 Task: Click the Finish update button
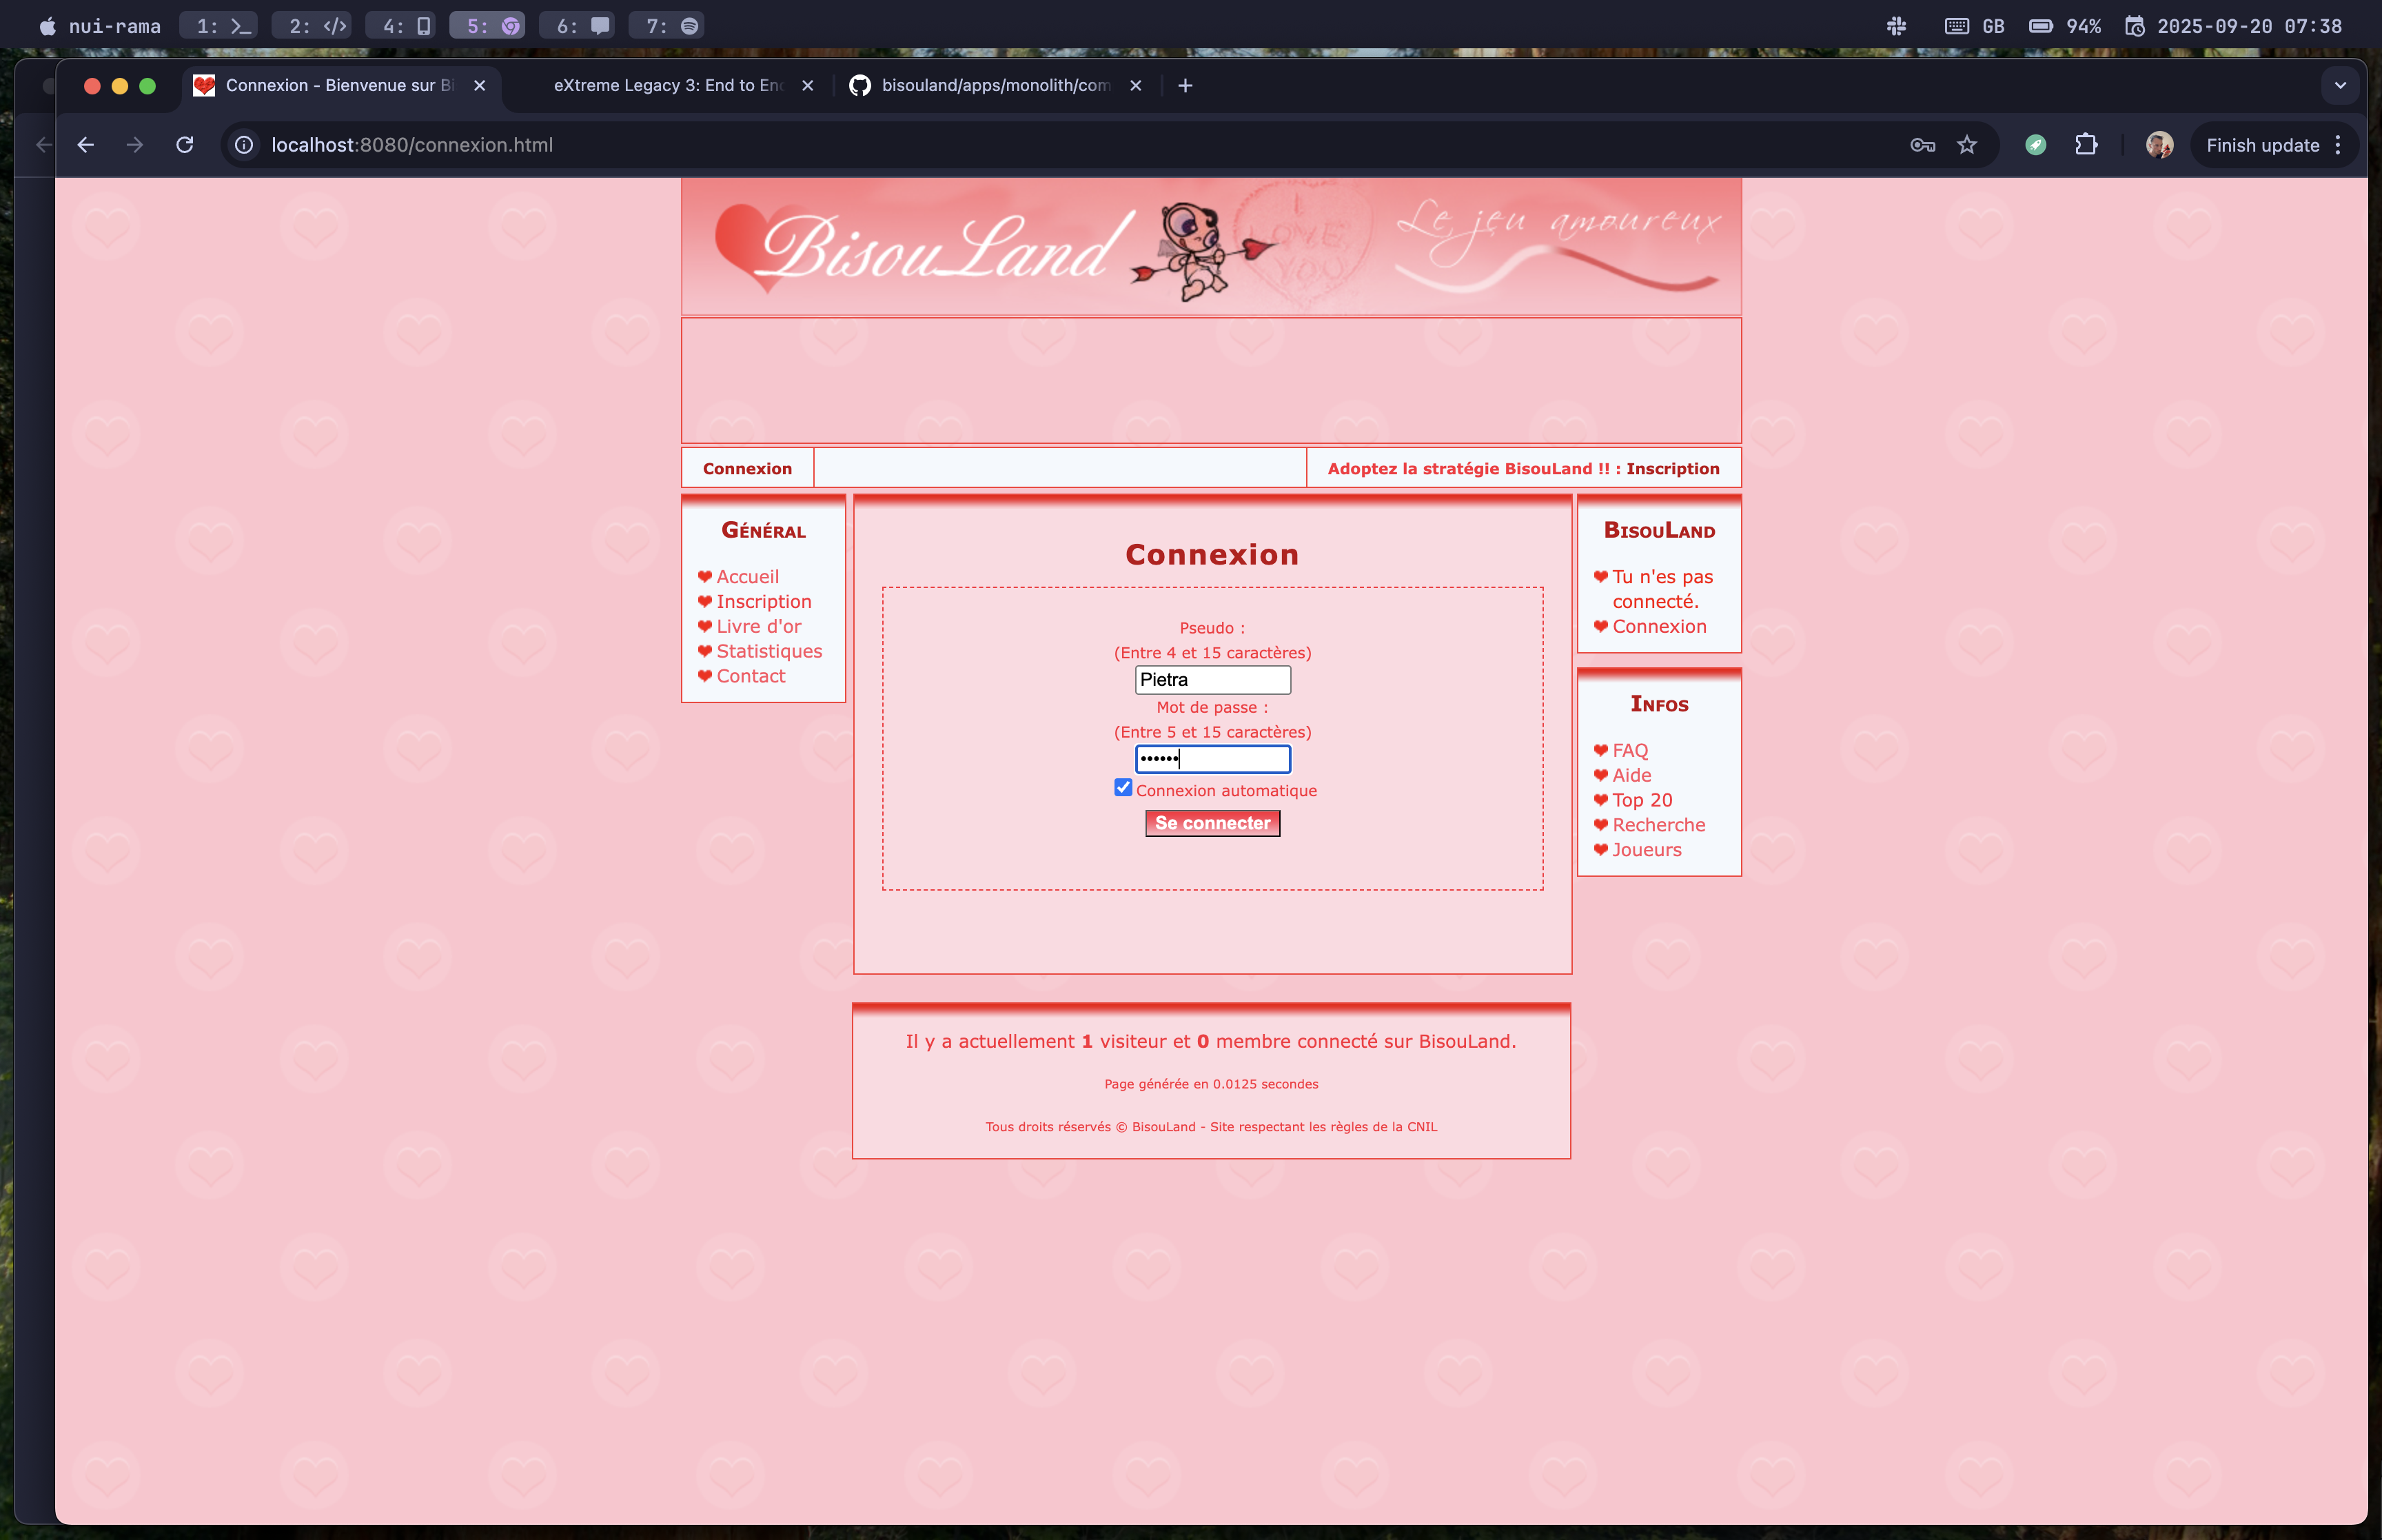tap(2263, 145)
